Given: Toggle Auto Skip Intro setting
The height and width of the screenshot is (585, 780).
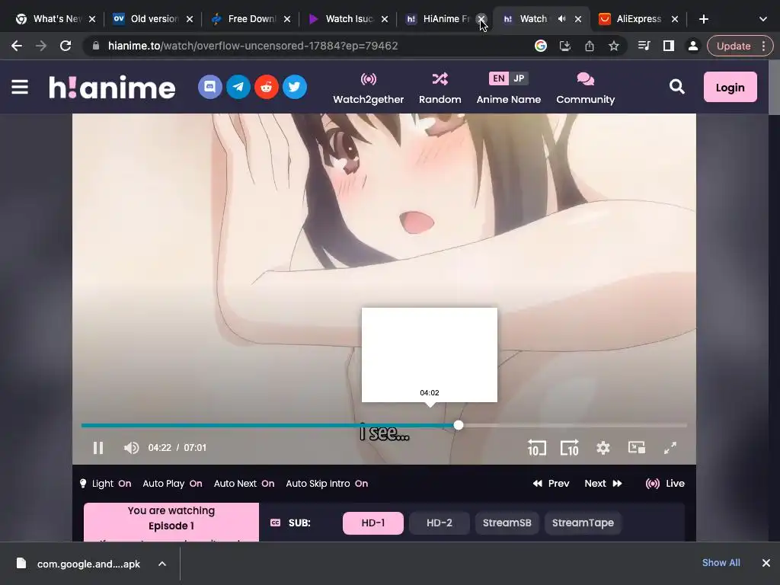Looking at the screenshot, I should pos(327,484).
